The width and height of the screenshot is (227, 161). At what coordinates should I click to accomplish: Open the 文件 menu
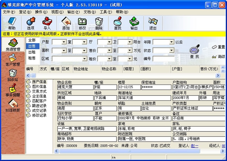pos(9,12)
